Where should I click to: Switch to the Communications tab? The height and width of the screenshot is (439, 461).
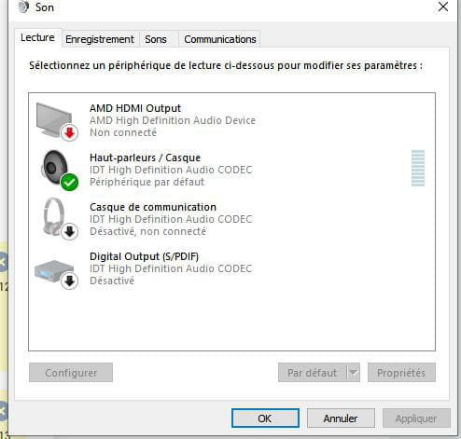point(220,39)
